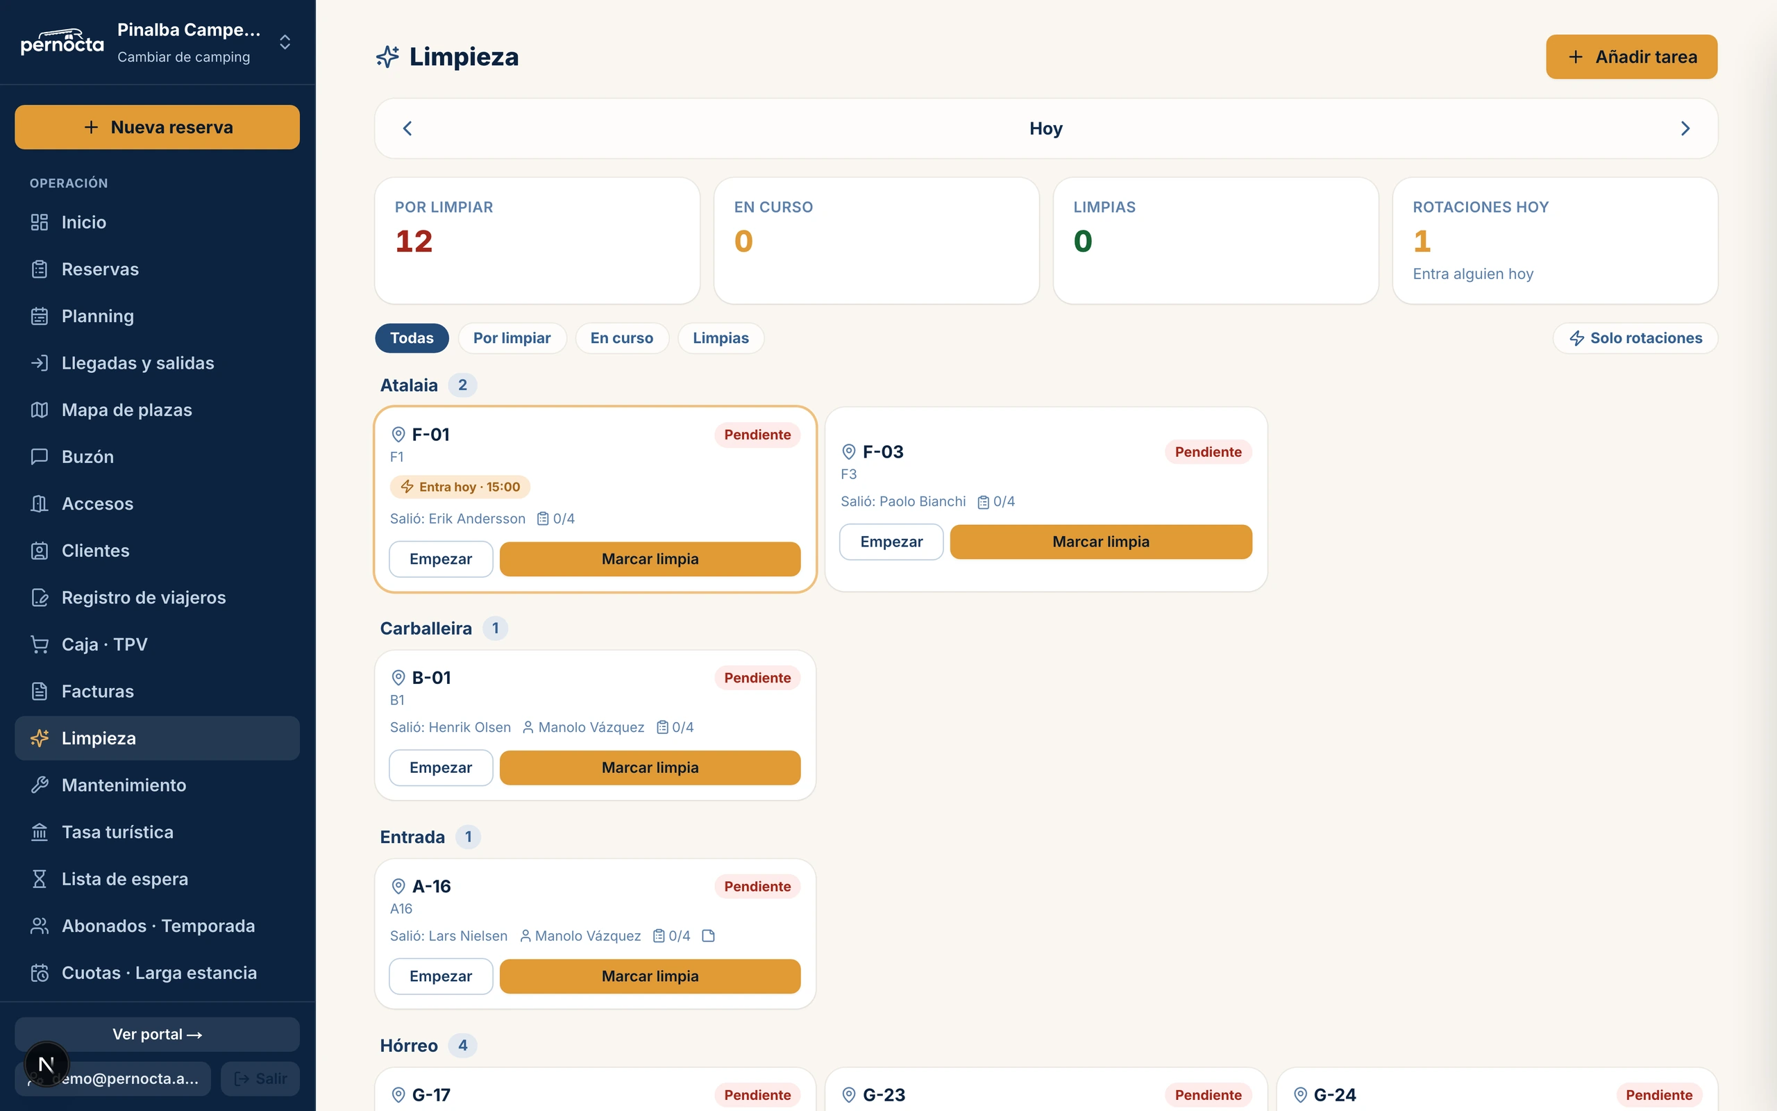Click the Rotaciones hoy summary card

1554,240
